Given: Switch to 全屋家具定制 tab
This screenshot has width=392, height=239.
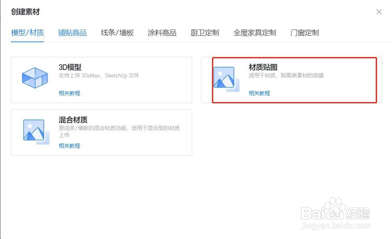Looking at the screenshot, I should (255, 33).
